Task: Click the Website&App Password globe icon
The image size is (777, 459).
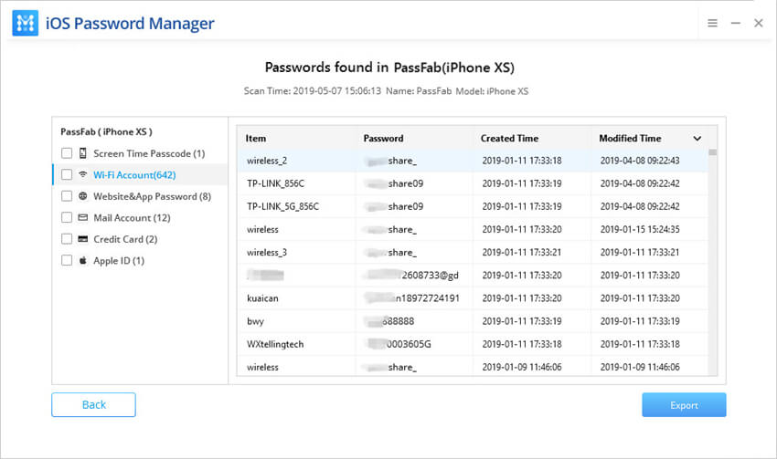Action: [83, 196]
